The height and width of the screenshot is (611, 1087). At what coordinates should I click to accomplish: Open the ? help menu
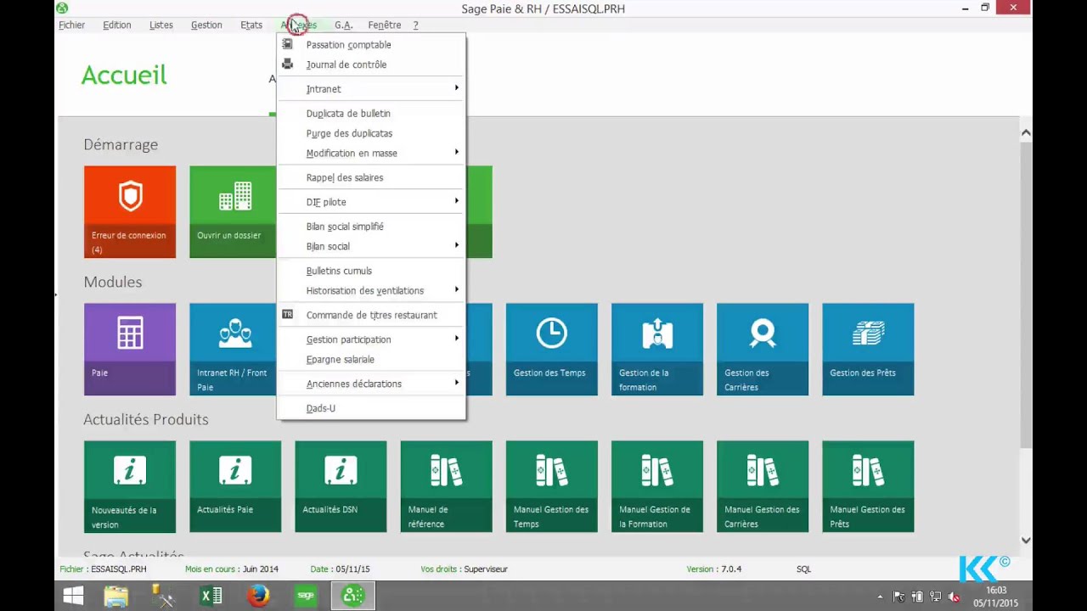[415, 25]
